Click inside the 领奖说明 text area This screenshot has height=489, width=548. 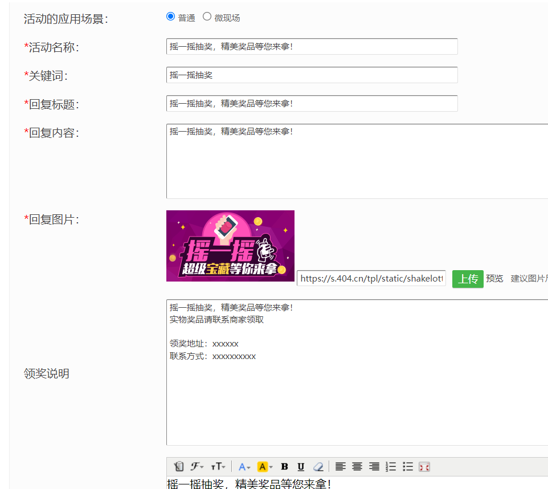pyautogui.click(x=357, y=373)
